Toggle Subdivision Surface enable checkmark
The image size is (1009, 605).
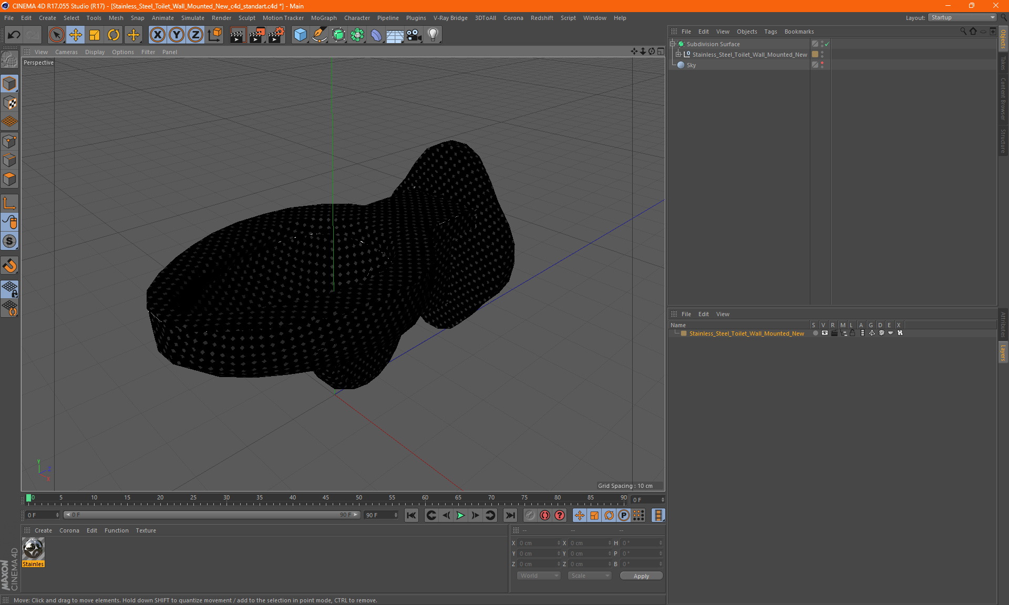point(827,44)
